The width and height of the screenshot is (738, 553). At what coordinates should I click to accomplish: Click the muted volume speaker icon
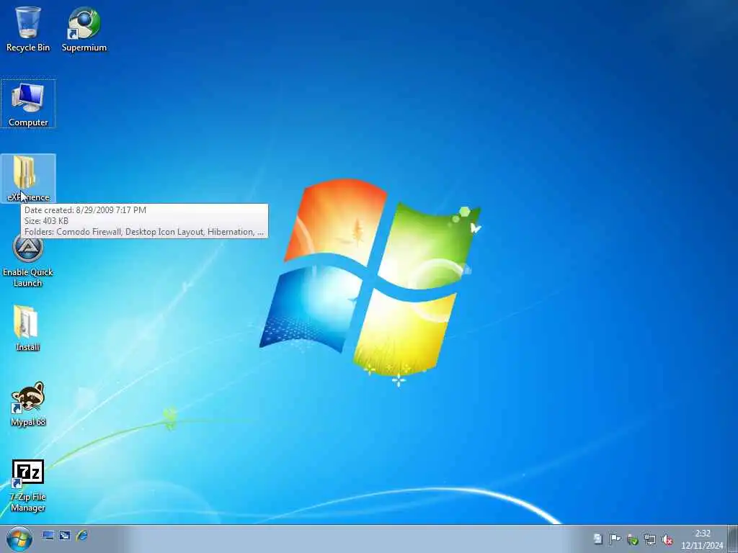[667, 539]
